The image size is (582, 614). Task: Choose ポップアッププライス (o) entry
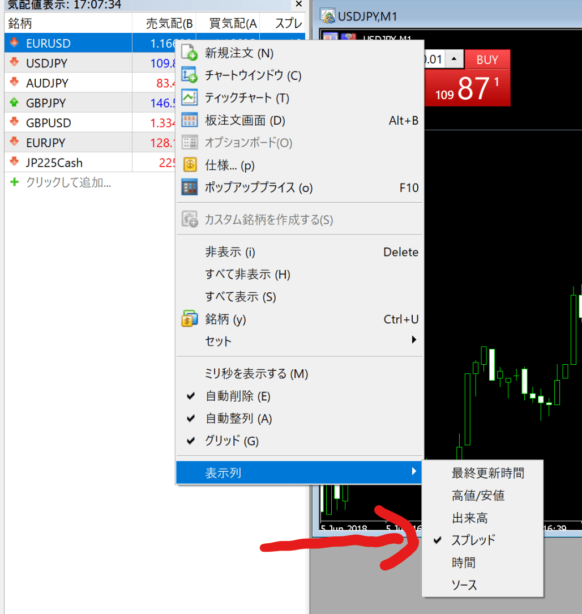(300, 187)
